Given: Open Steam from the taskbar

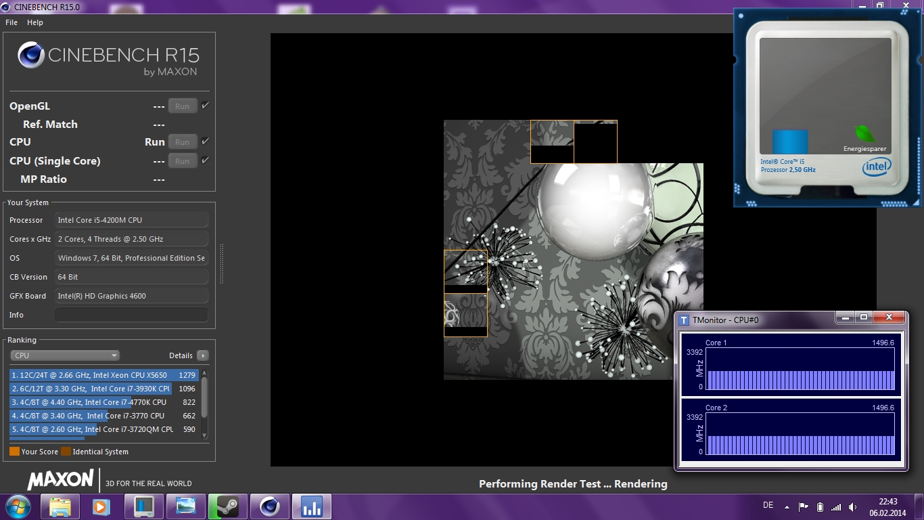Looking at the screenshot, I should [x=227, y=506].
